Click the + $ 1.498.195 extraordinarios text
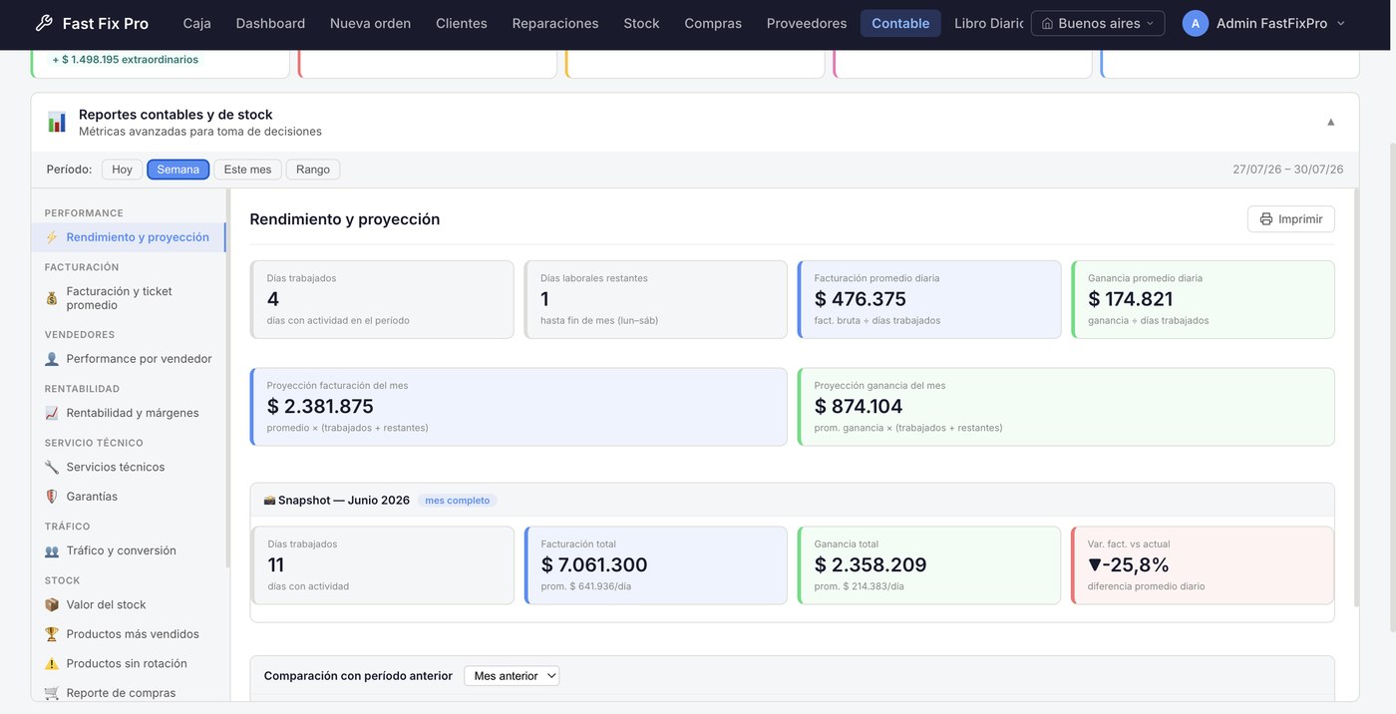 point(126,60)
